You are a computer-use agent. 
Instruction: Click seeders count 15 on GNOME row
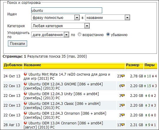(x=149, y=86)
